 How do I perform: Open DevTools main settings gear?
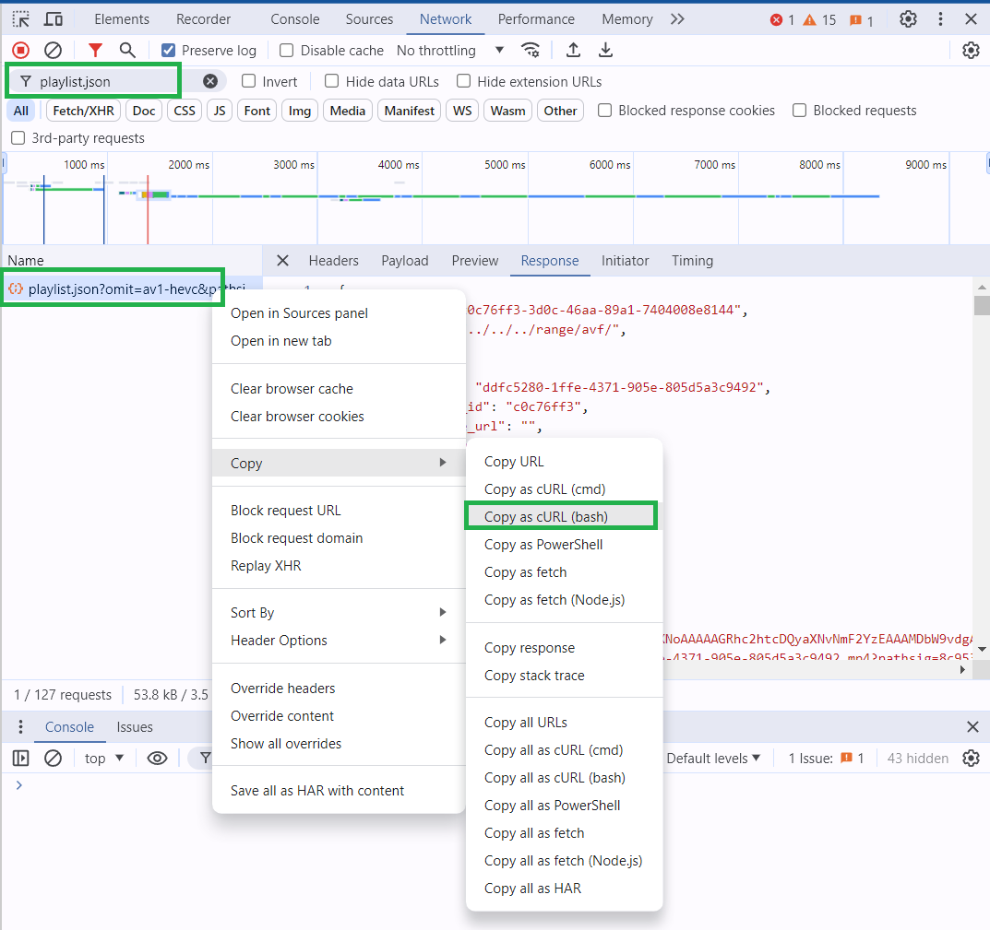click(908, 19)
